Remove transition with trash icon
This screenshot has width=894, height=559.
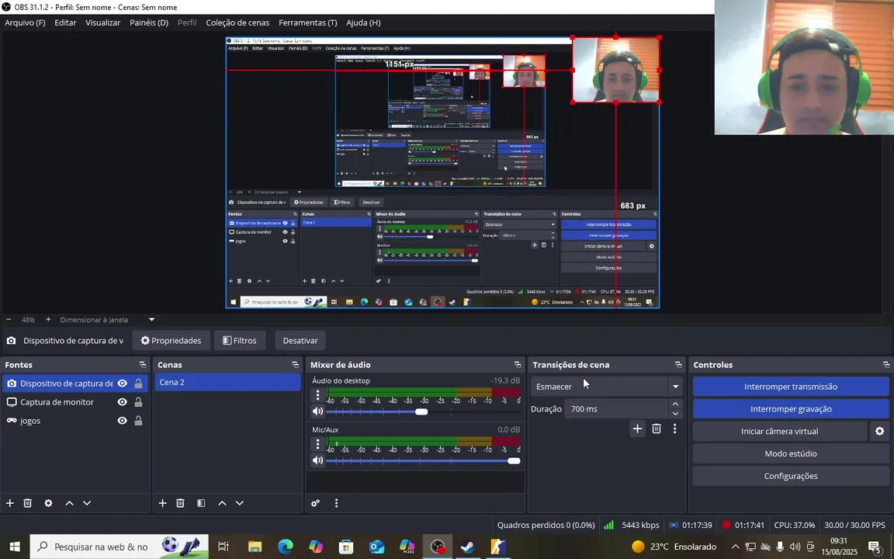click(x=657, y=429)
